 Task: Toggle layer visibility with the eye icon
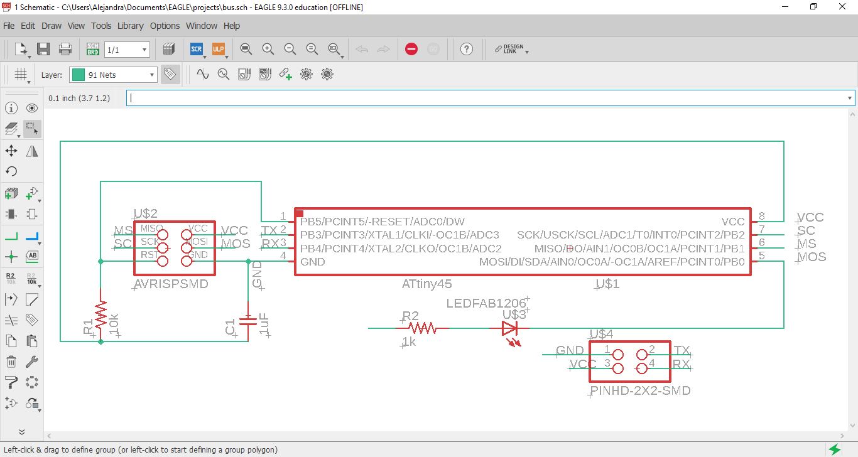32,108
